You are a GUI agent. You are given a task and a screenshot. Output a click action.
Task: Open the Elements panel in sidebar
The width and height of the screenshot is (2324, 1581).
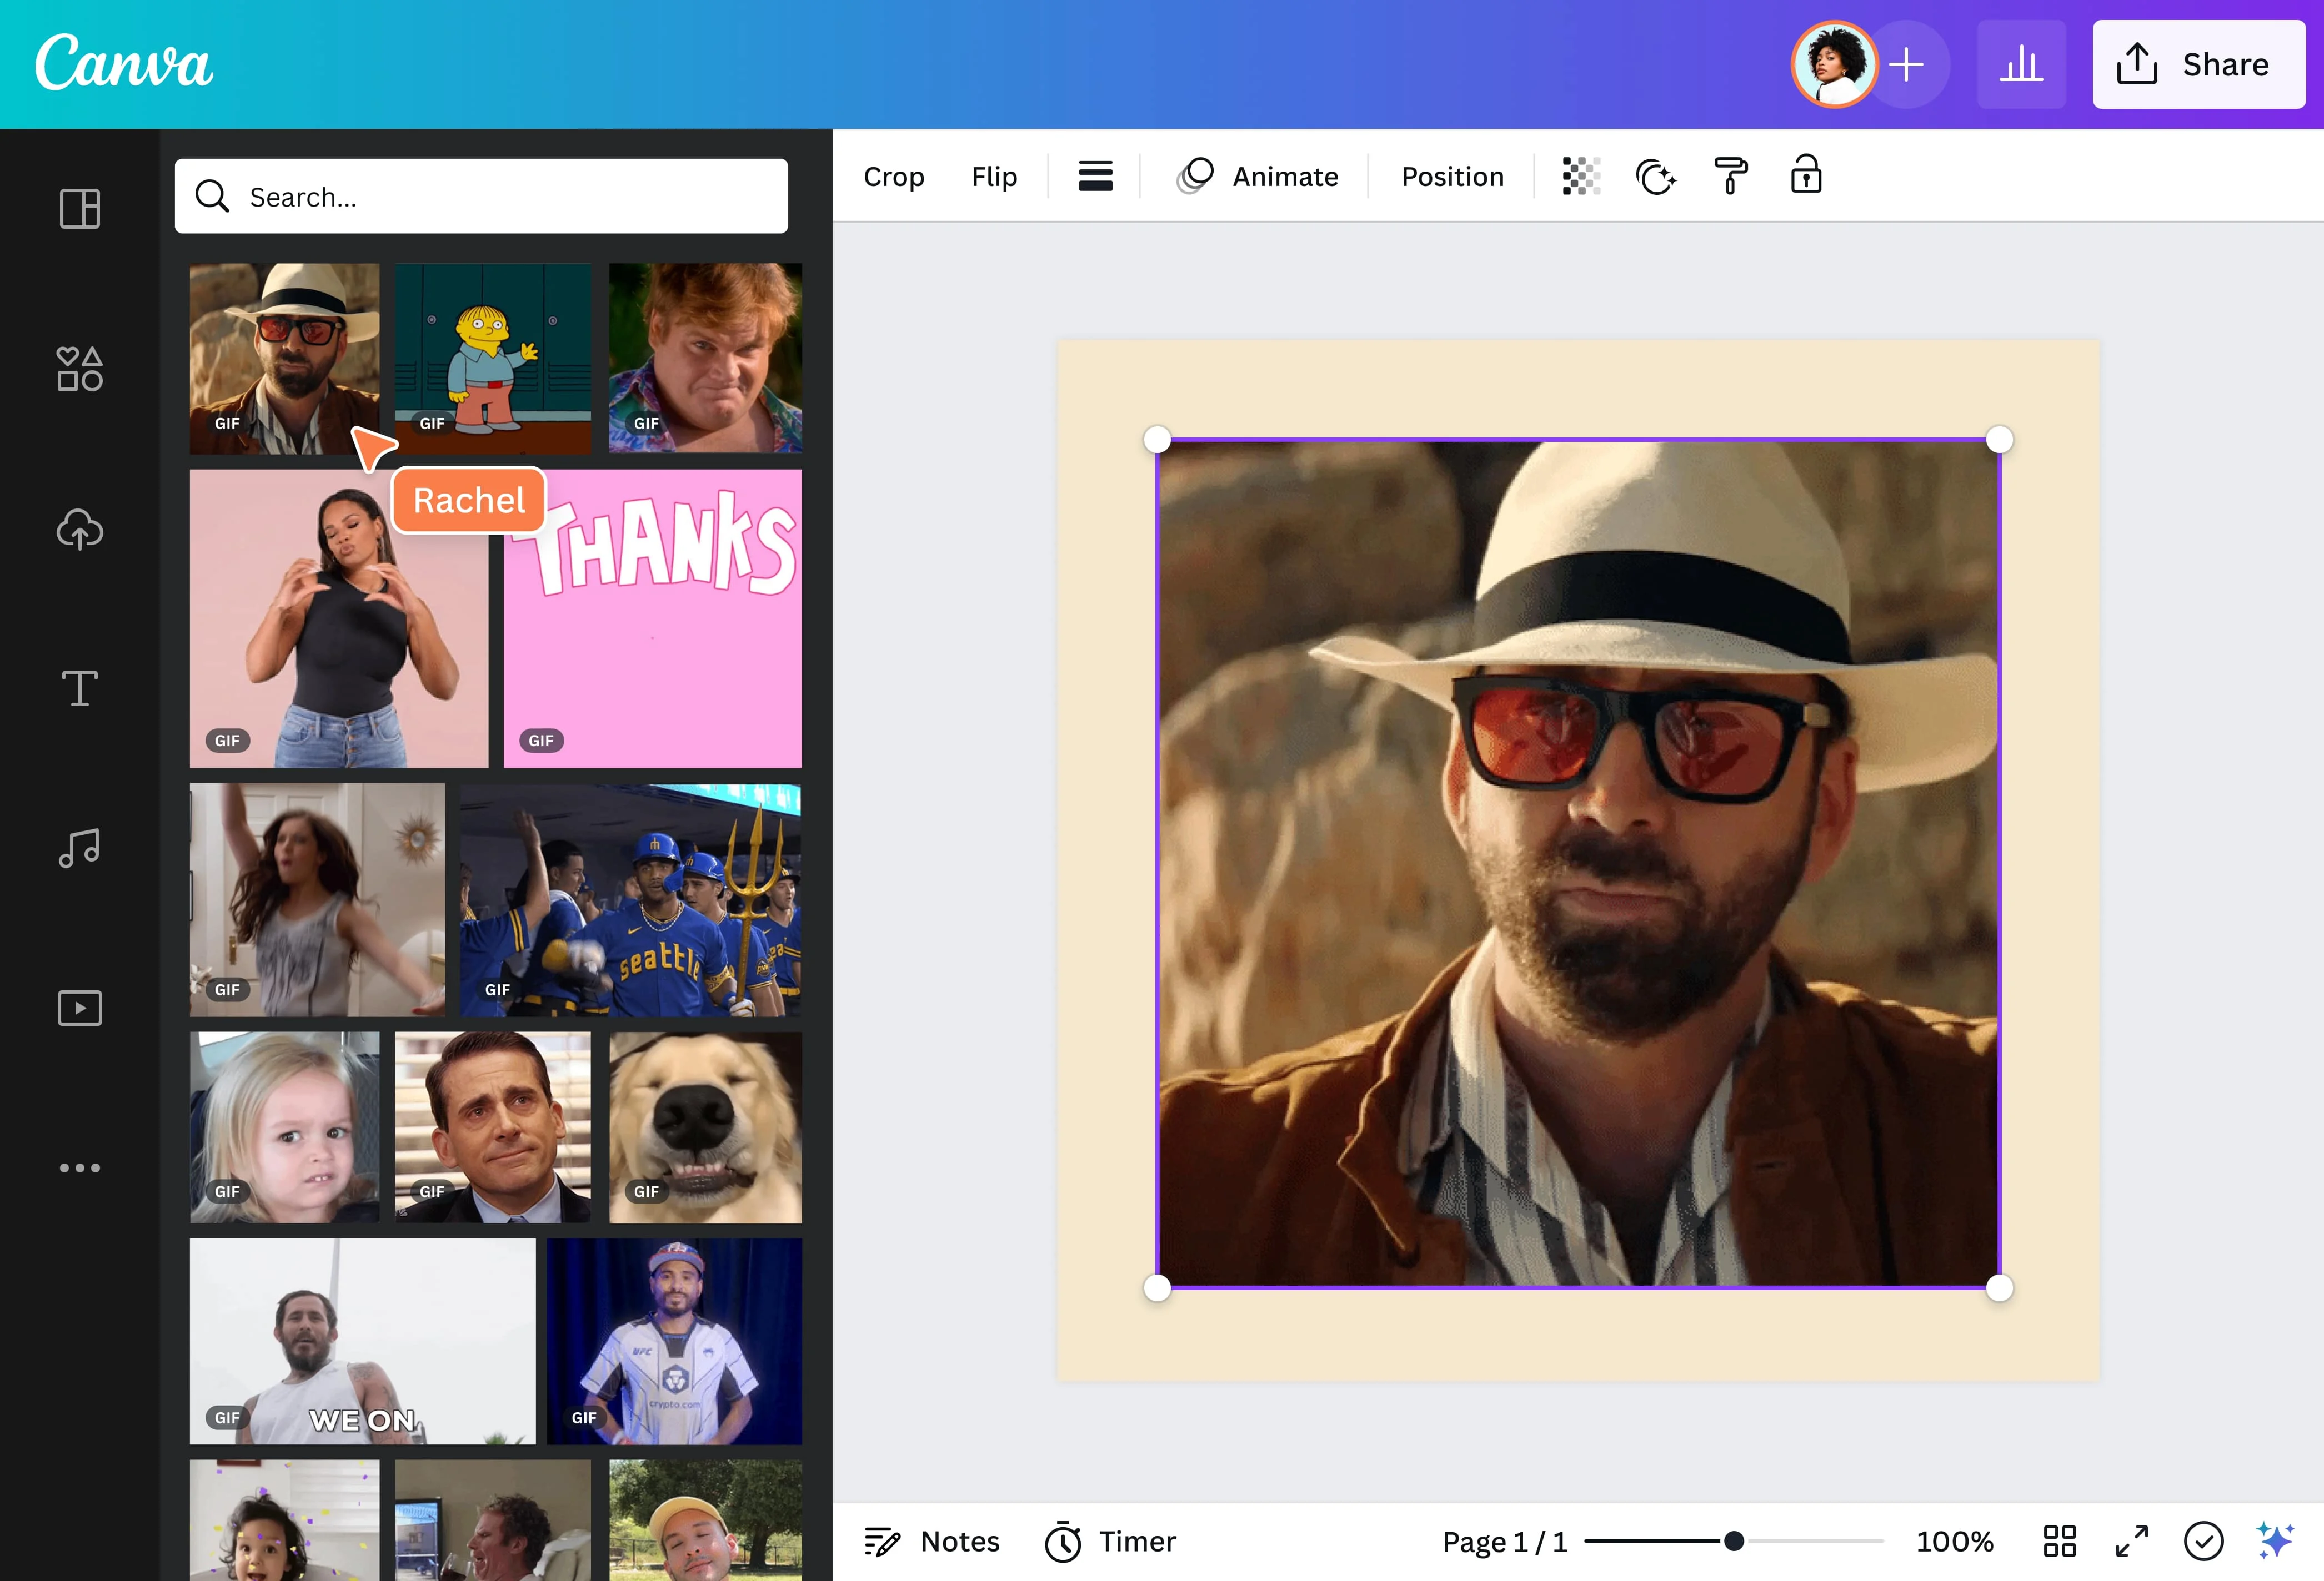click(79, 369)
